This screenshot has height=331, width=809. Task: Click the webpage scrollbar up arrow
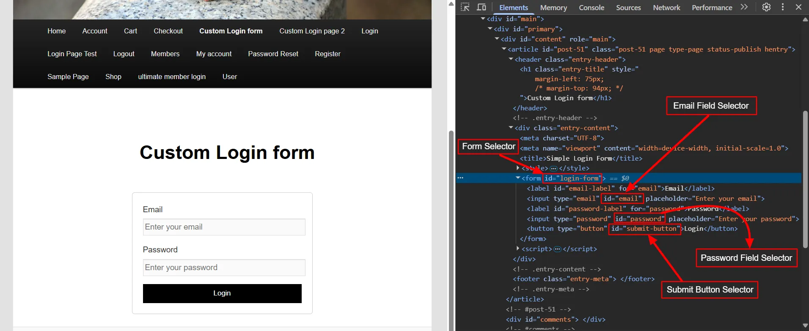(x=451, y=4)
